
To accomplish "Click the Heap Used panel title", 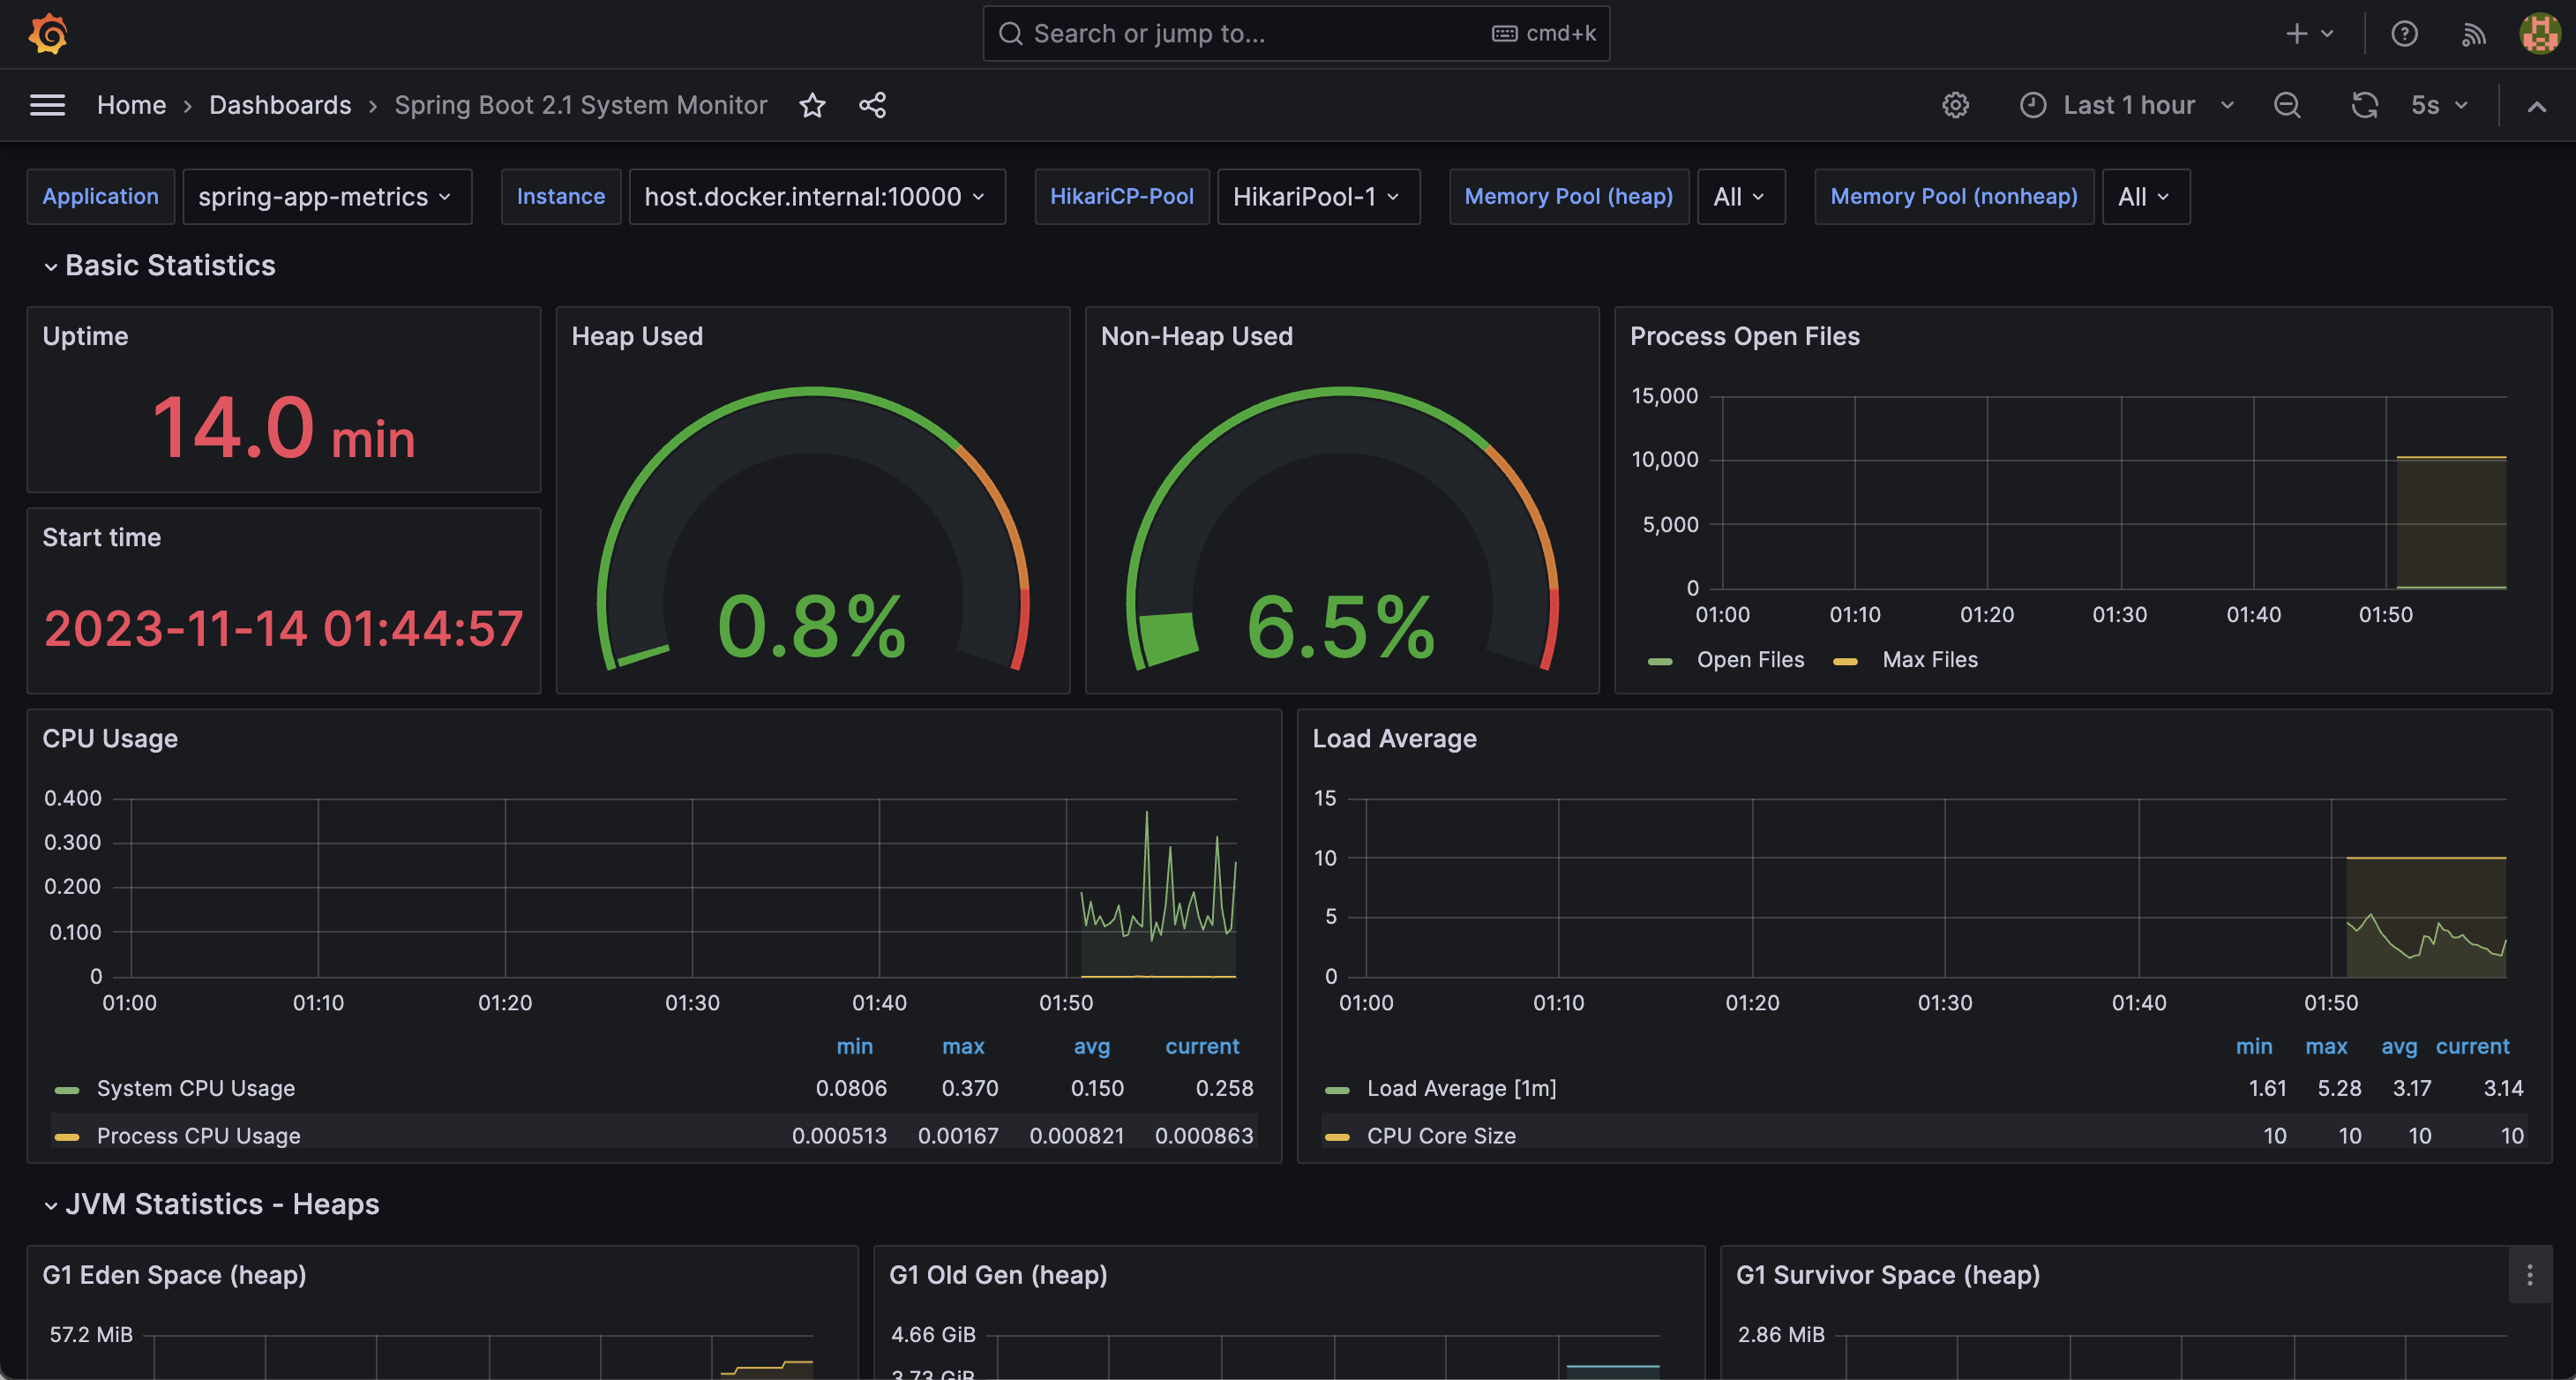I will pyautogui.click(x=637, y=336).
